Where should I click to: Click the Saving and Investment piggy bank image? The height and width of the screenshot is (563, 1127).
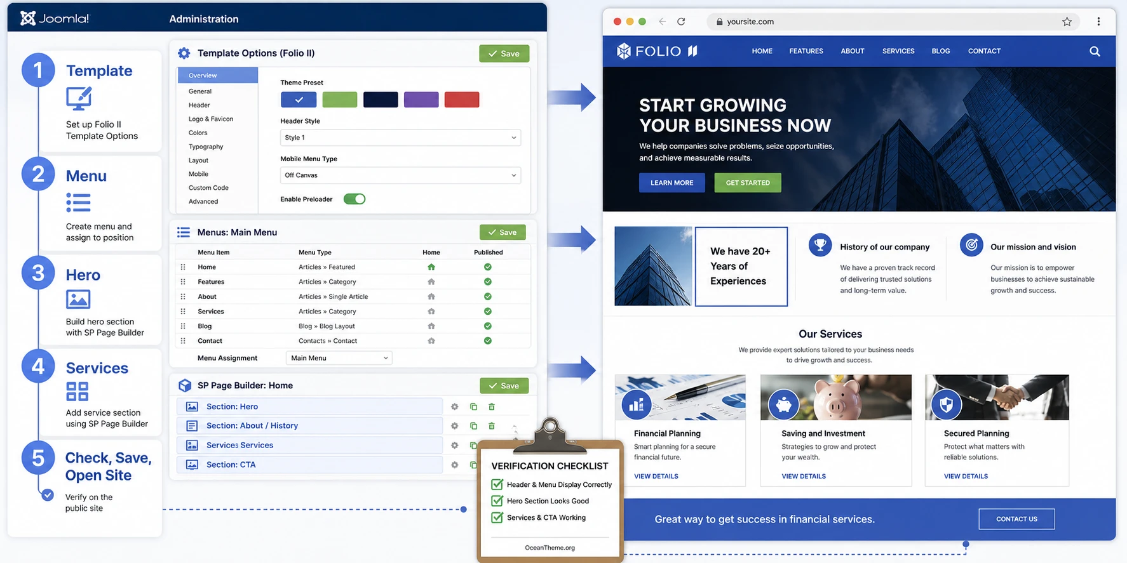[836, 397]
